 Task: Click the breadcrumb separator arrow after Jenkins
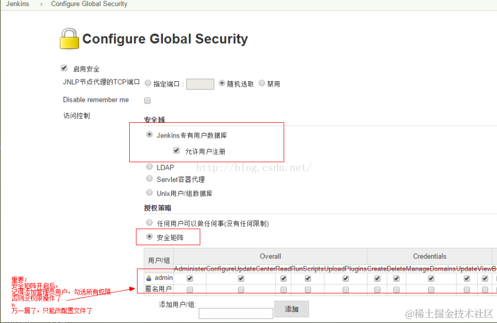point(41,4)
